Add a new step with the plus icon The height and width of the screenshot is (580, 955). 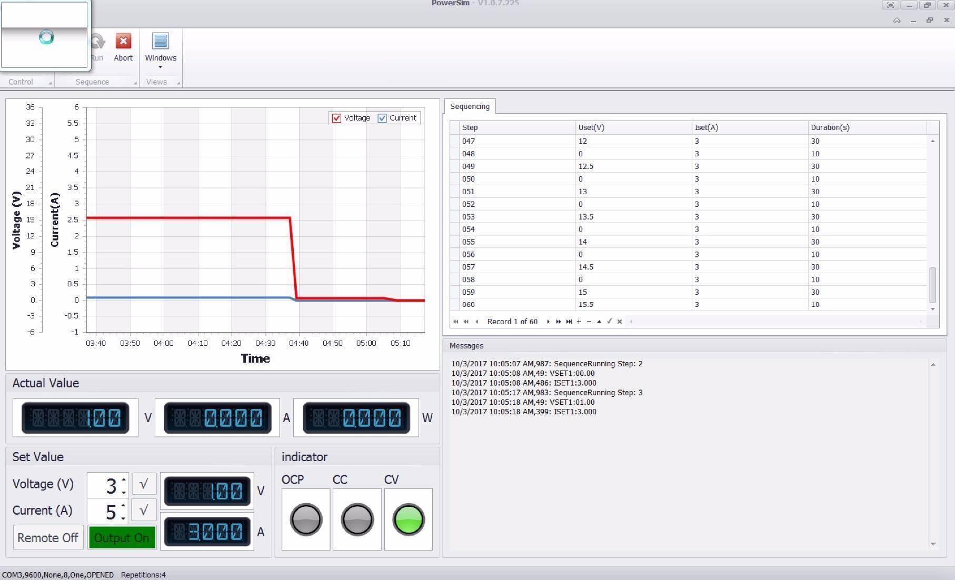tap(579, 321)
